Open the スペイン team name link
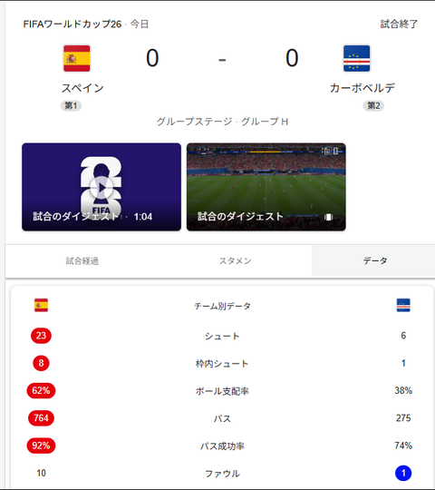435x490 pixels. click(x=82, y=88)
